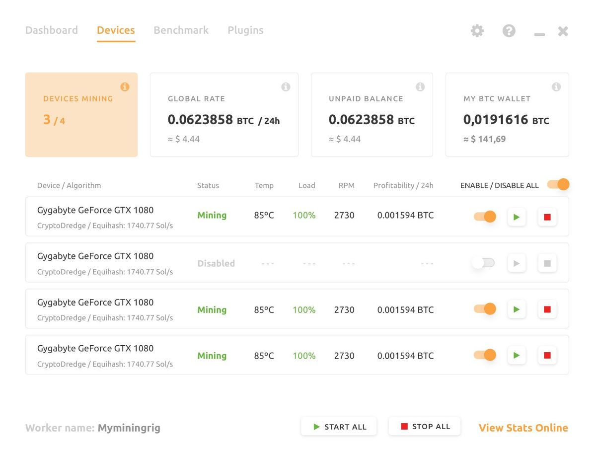
Task: View info on the My BTC Wallet card
Action: [556, 86]
